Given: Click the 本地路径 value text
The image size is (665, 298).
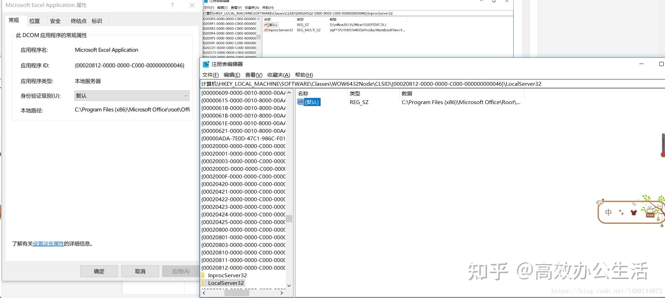Looking at the screenshot, I should (x=132, y=110).
